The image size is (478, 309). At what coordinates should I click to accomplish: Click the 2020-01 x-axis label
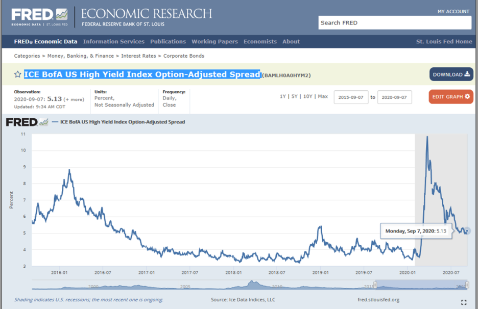click(408, 273)
